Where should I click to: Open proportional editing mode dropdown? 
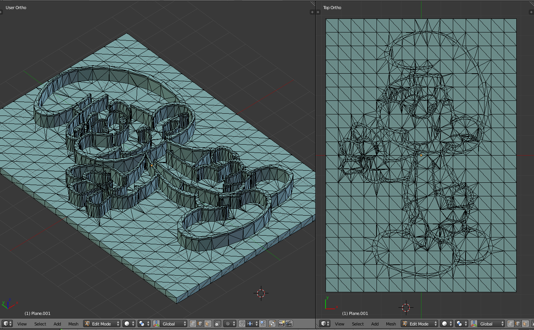(x=230, y=324)
